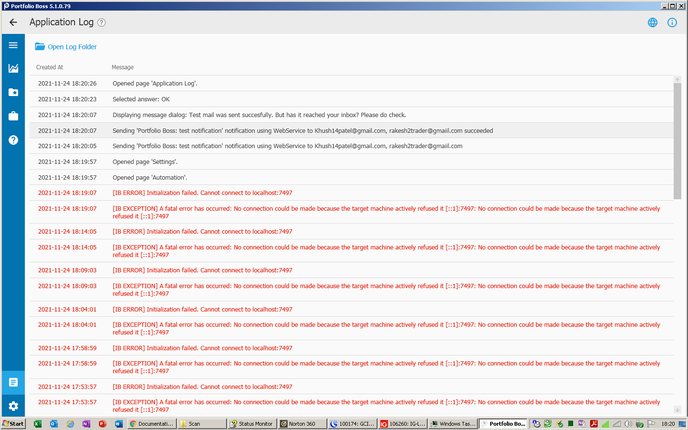Click the Windows Start button

(x=13, y=424)
